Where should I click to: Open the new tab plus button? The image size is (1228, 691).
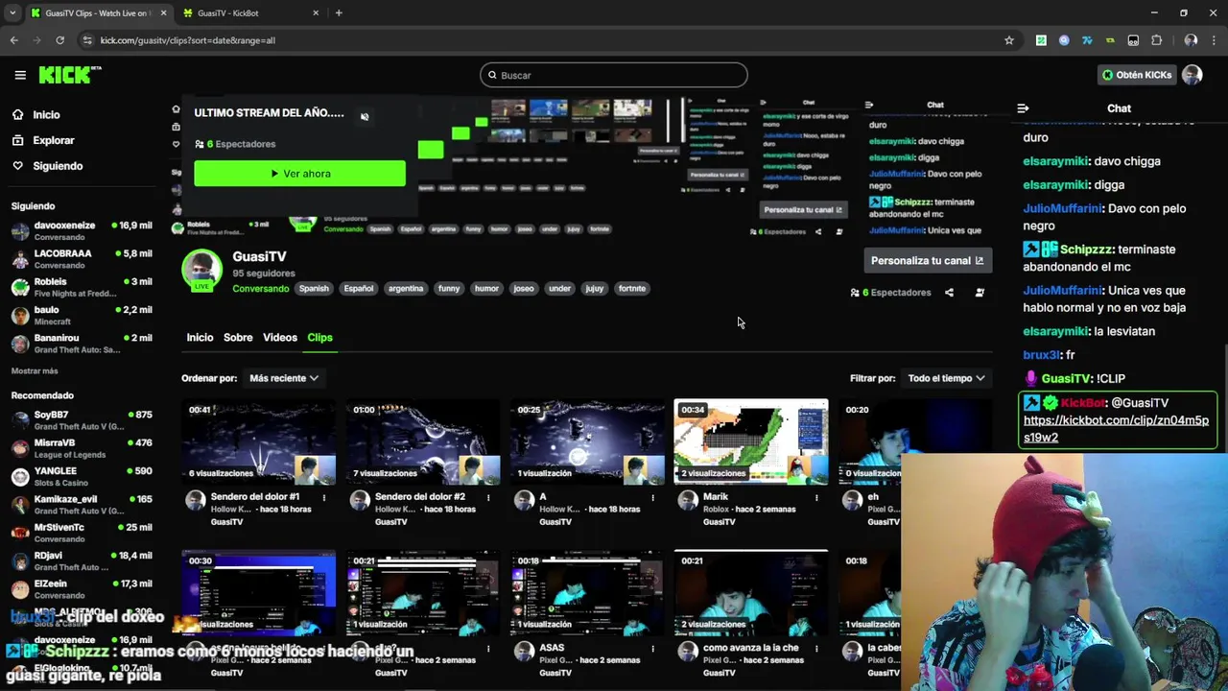(339, 12)
